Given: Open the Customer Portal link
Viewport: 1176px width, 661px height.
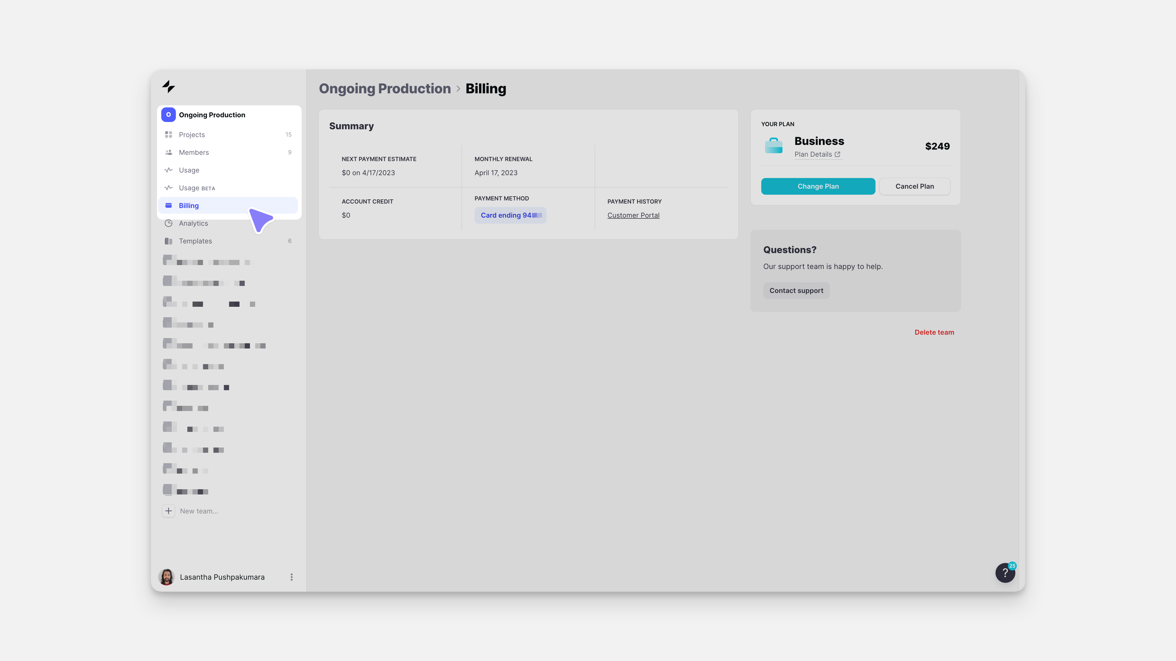Looking at the screenshot, I should (633, 215).
